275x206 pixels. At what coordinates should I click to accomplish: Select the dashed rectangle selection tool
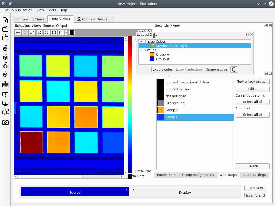[x=61, y=32]
